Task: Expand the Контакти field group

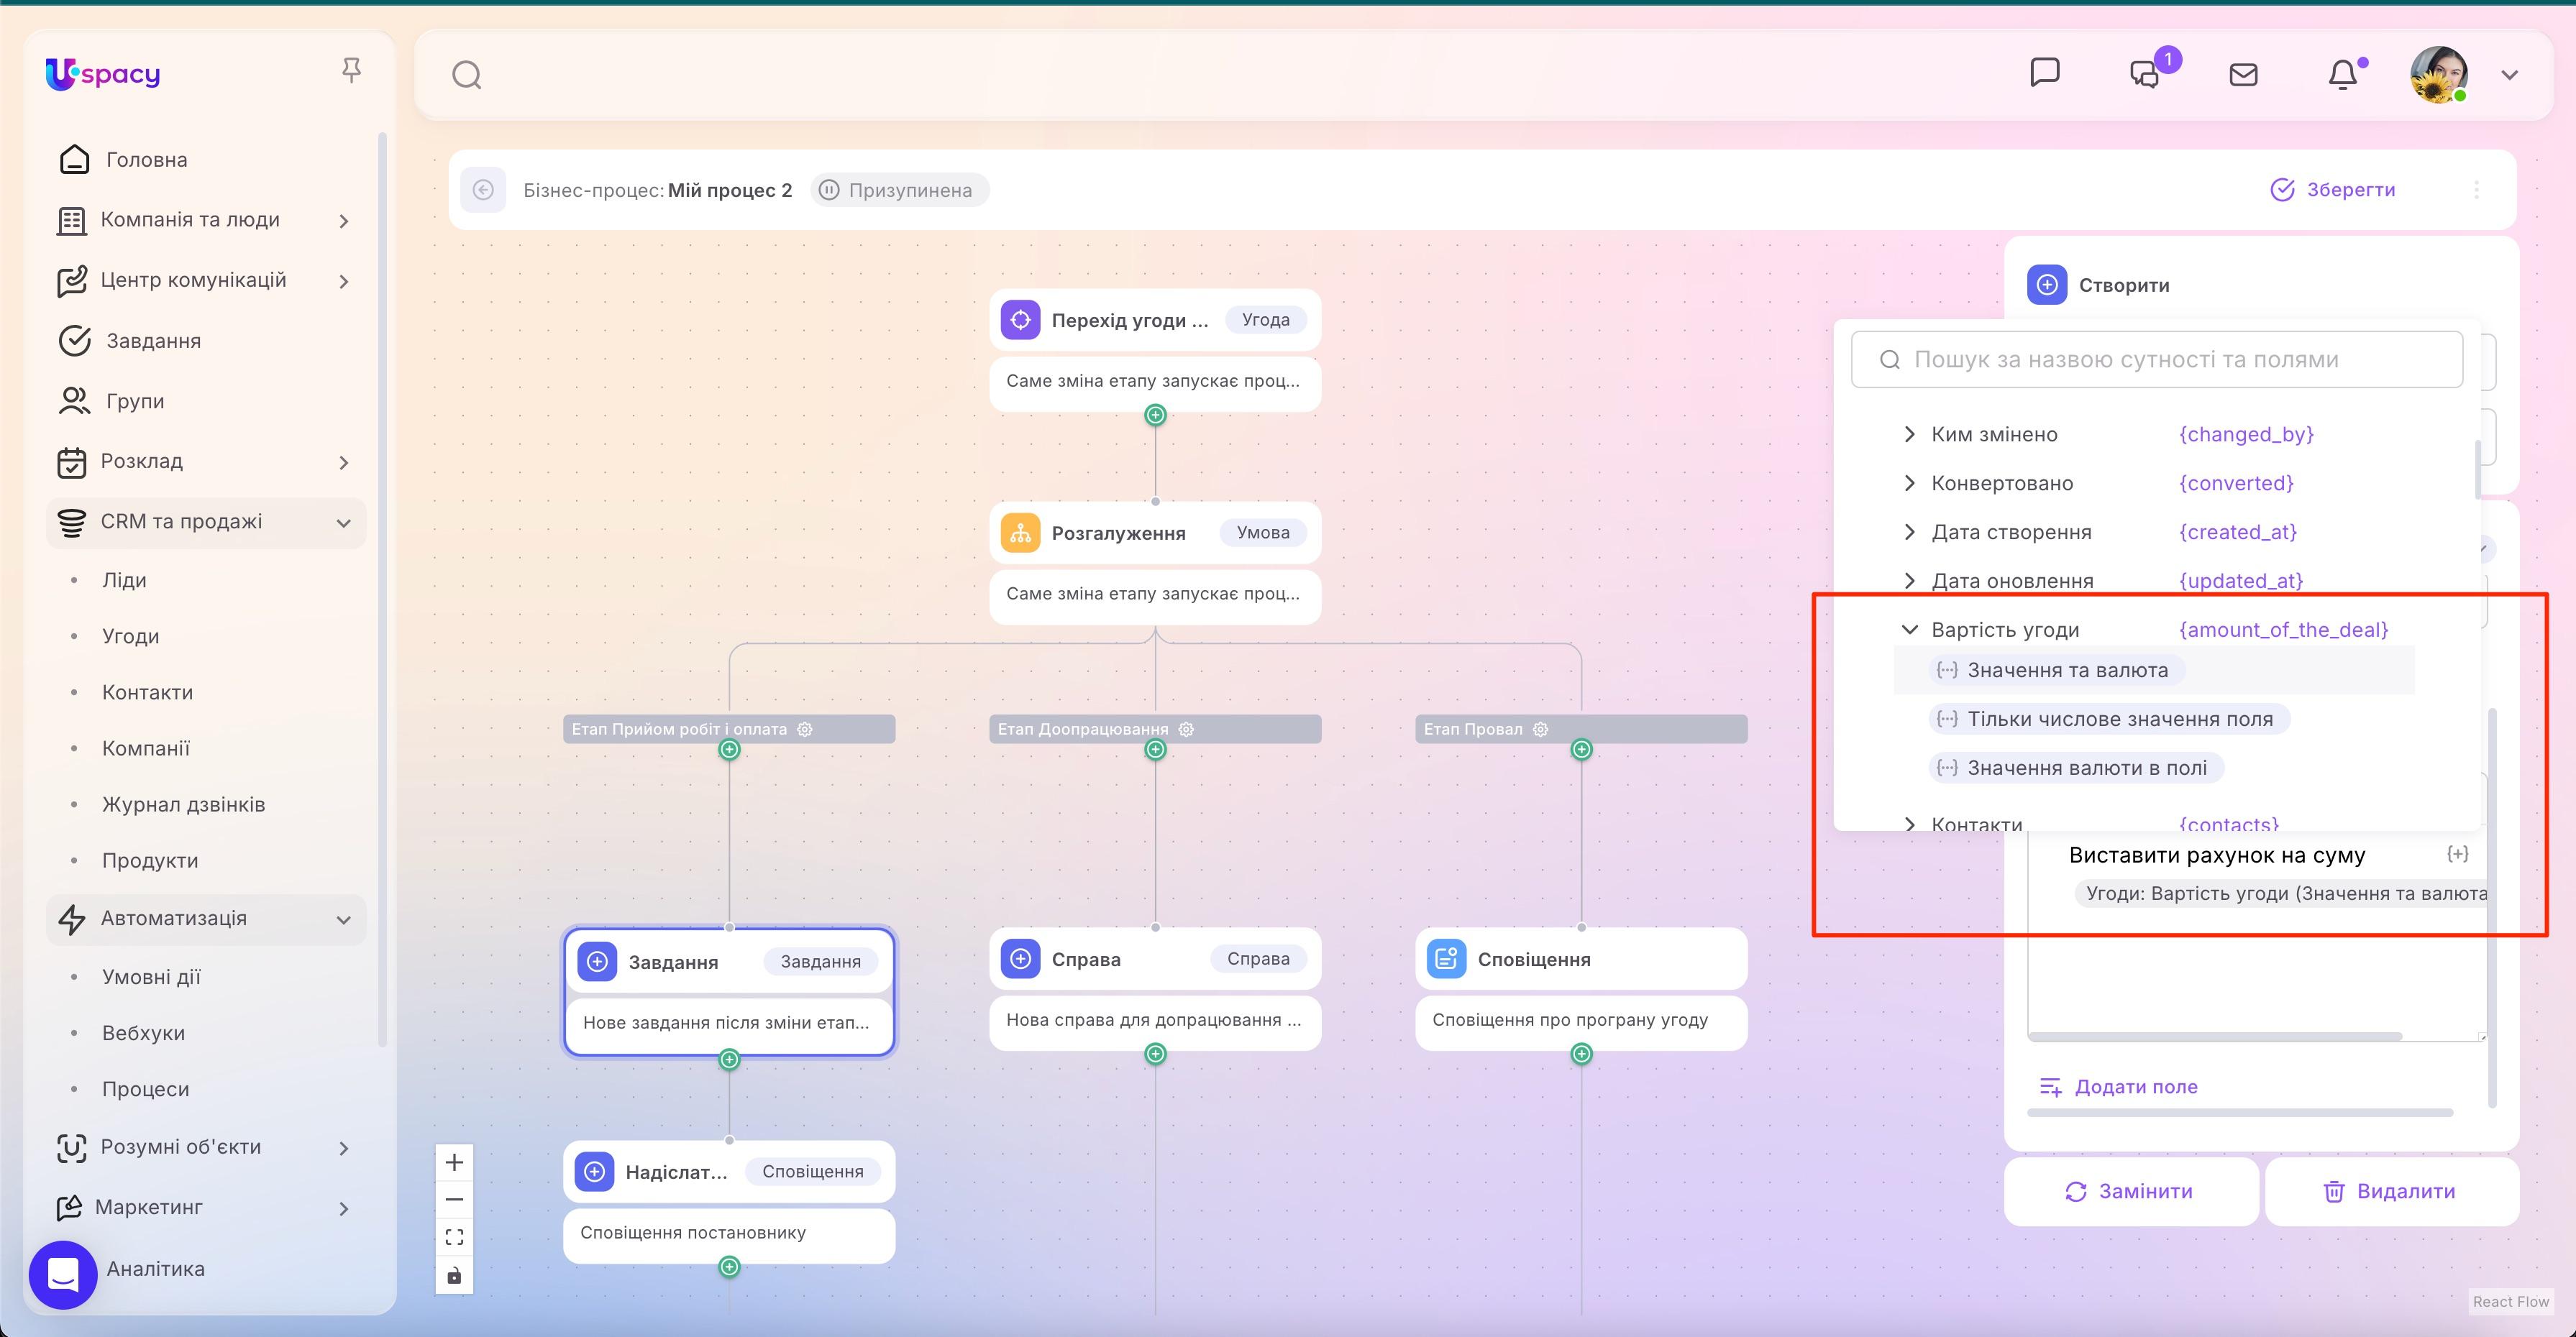Action: (1909, 823)
